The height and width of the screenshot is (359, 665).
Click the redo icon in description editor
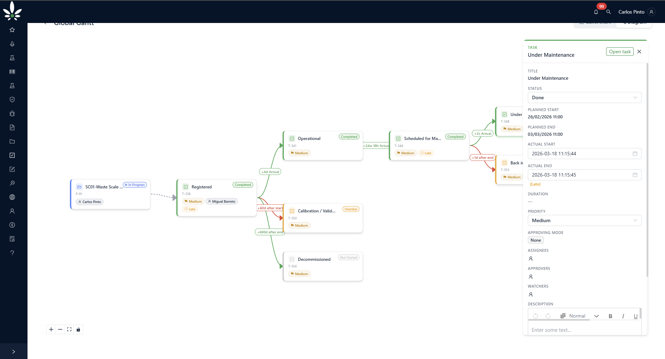pos(548,316)
